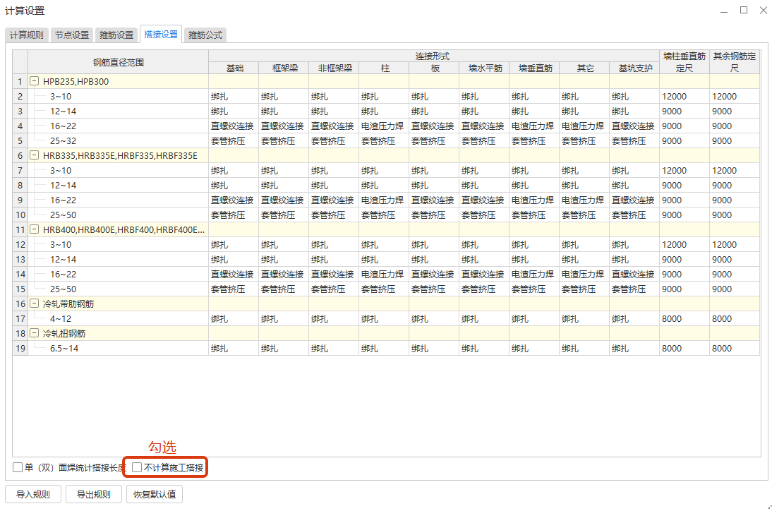Open the 节点设置 tab
The height and width of the screenshot is (511, 772).
(72, 35)
